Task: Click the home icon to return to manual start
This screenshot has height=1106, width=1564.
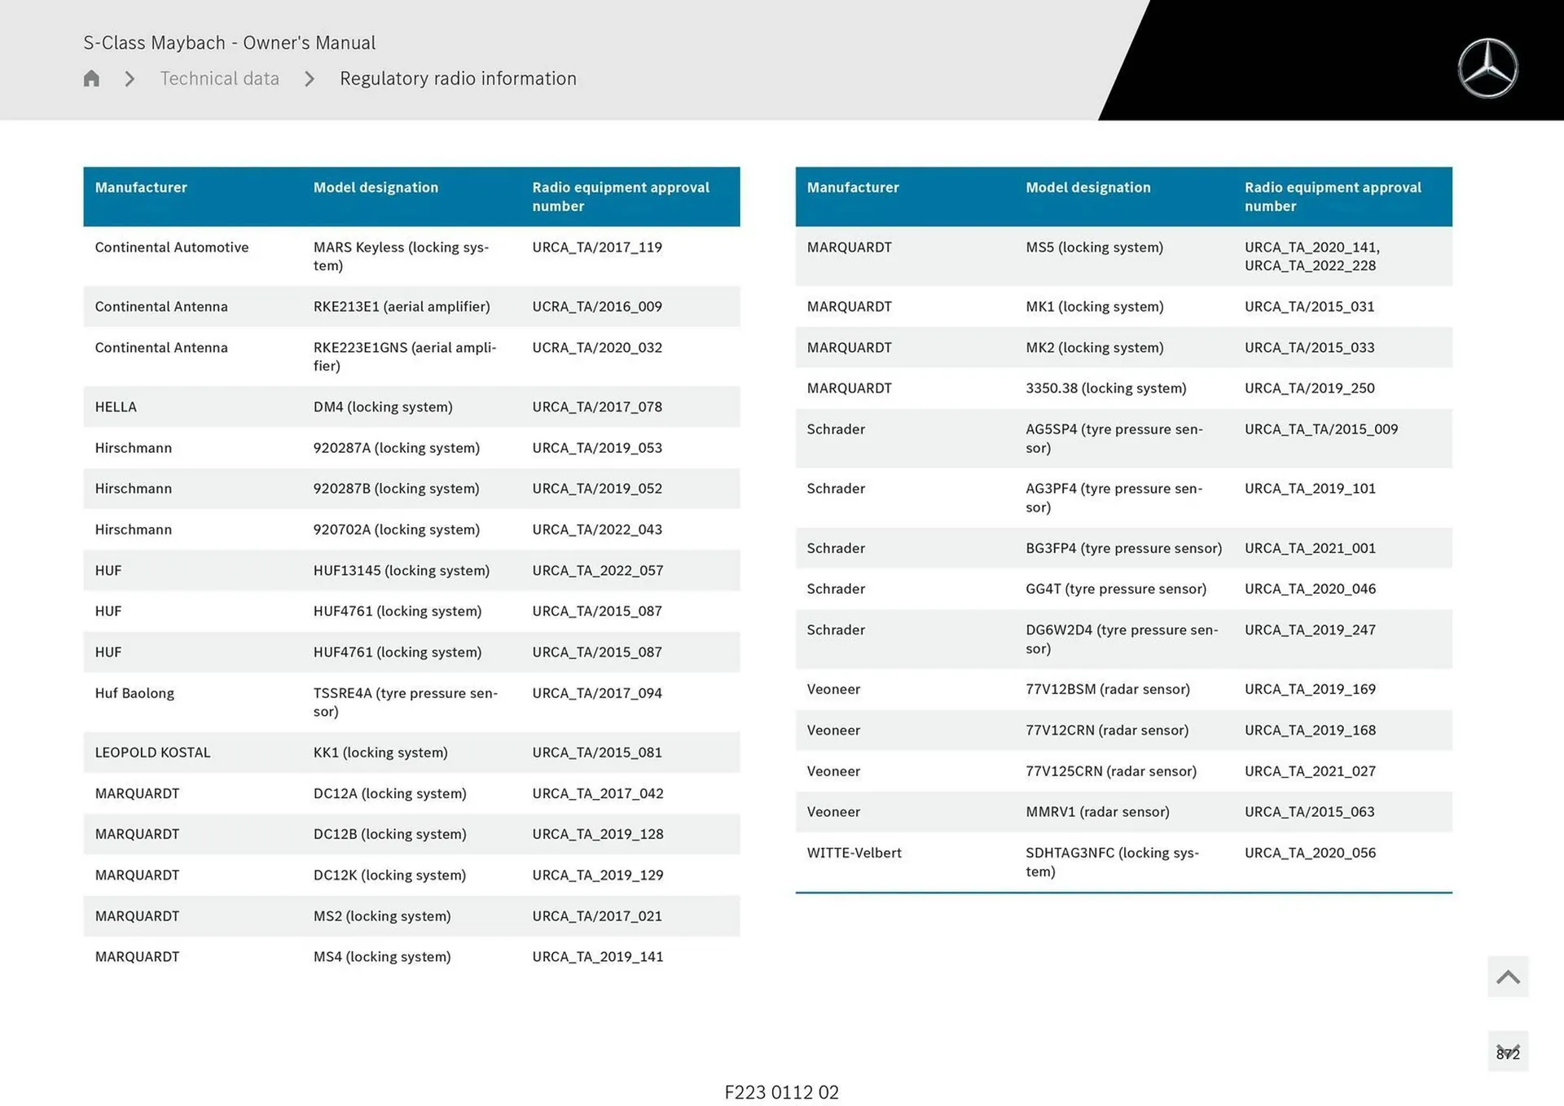Action: tap(91, 78)
